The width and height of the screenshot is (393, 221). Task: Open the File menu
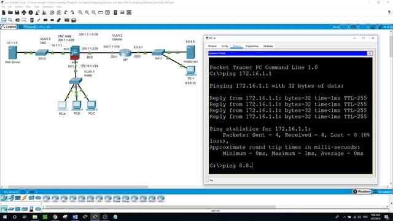[3, 7]
